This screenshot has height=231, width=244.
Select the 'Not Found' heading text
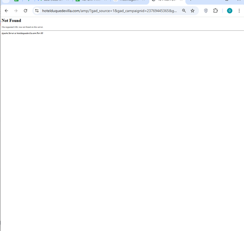coord(11,21)
